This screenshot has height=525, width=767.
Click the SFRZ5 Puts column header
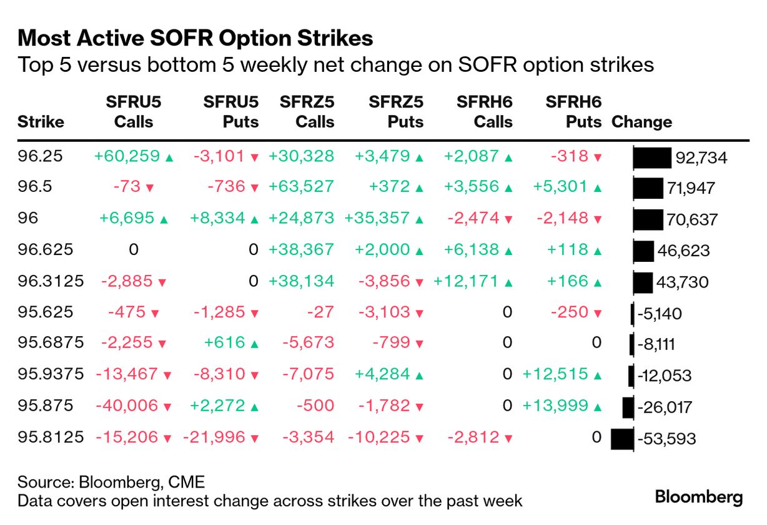coord(397,112)
